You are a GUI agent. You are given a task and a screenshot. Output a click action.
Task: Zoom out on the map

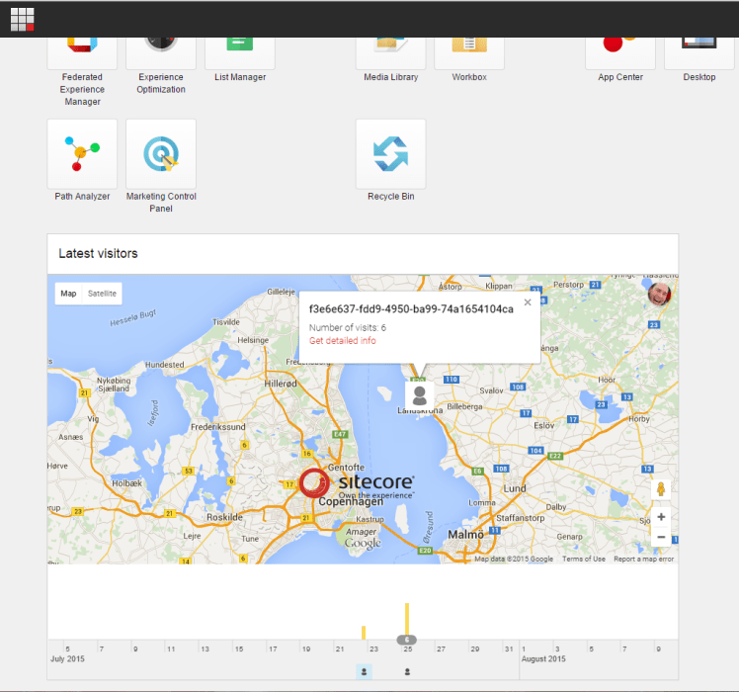tap(661, 537)
